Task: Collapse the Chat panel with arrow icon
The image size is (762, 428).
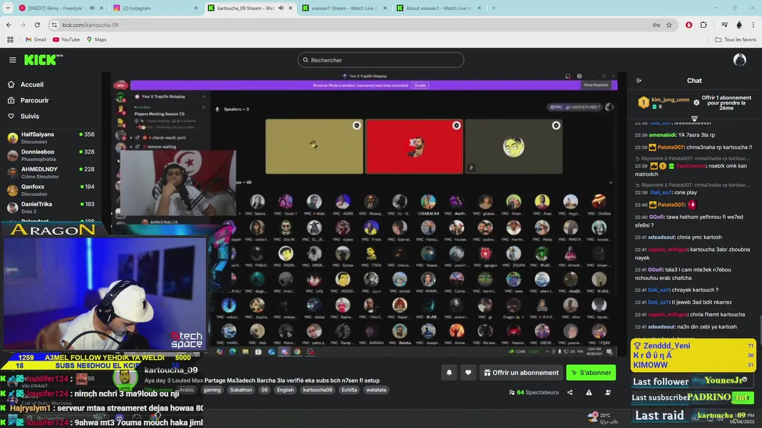Action: pyautogui.click(x=639, y=81)
